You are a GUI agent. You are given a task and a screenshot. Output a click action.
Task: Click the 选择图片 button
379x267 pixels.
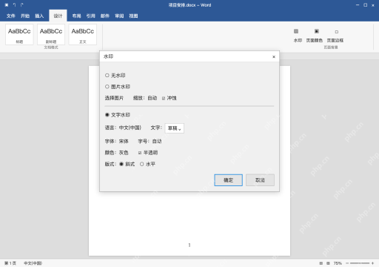coord(114,98)
